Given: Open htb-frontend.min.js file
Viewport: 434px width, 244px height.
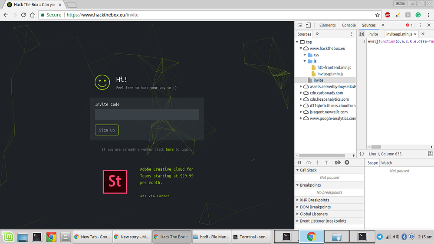Looking at the screenshot, I should [x=334, y=67].
